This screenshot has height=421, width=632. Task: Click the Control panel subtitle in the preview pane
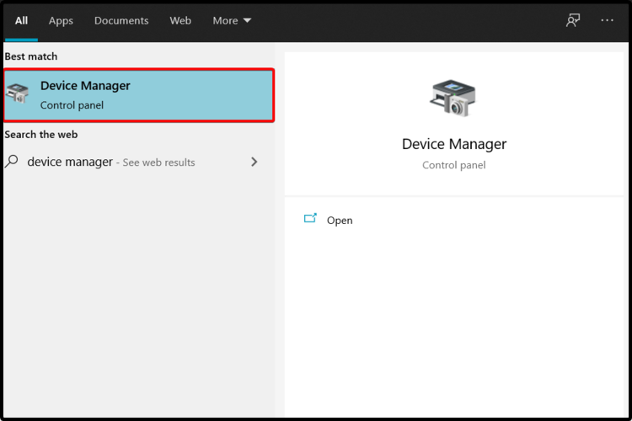(x=453, y=165)
